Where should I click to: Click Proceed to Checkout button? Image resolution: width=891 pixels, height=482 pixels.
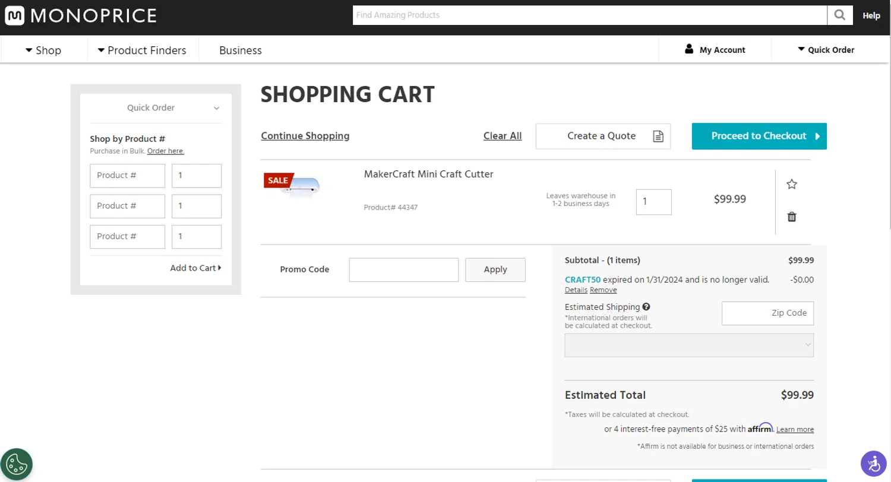(x=759, y=136)
